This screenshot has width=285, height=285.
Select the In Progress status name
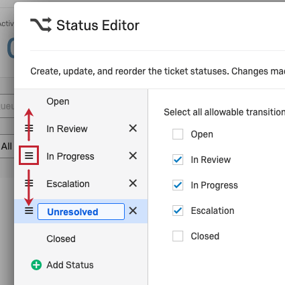click(70, 156)
